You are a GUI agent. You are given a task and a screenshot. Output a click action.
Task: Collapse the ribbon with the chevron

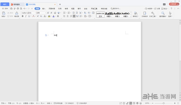point(178,9)
